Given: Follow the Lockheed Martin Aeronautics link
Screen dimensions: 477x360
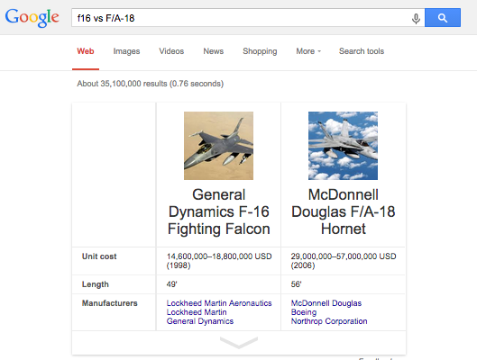Looking at the screenshot, I should (x=219, y=303).
